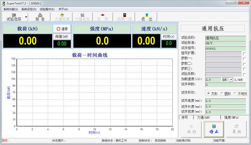Click the 试件高度 height input field

click(226, 101)
